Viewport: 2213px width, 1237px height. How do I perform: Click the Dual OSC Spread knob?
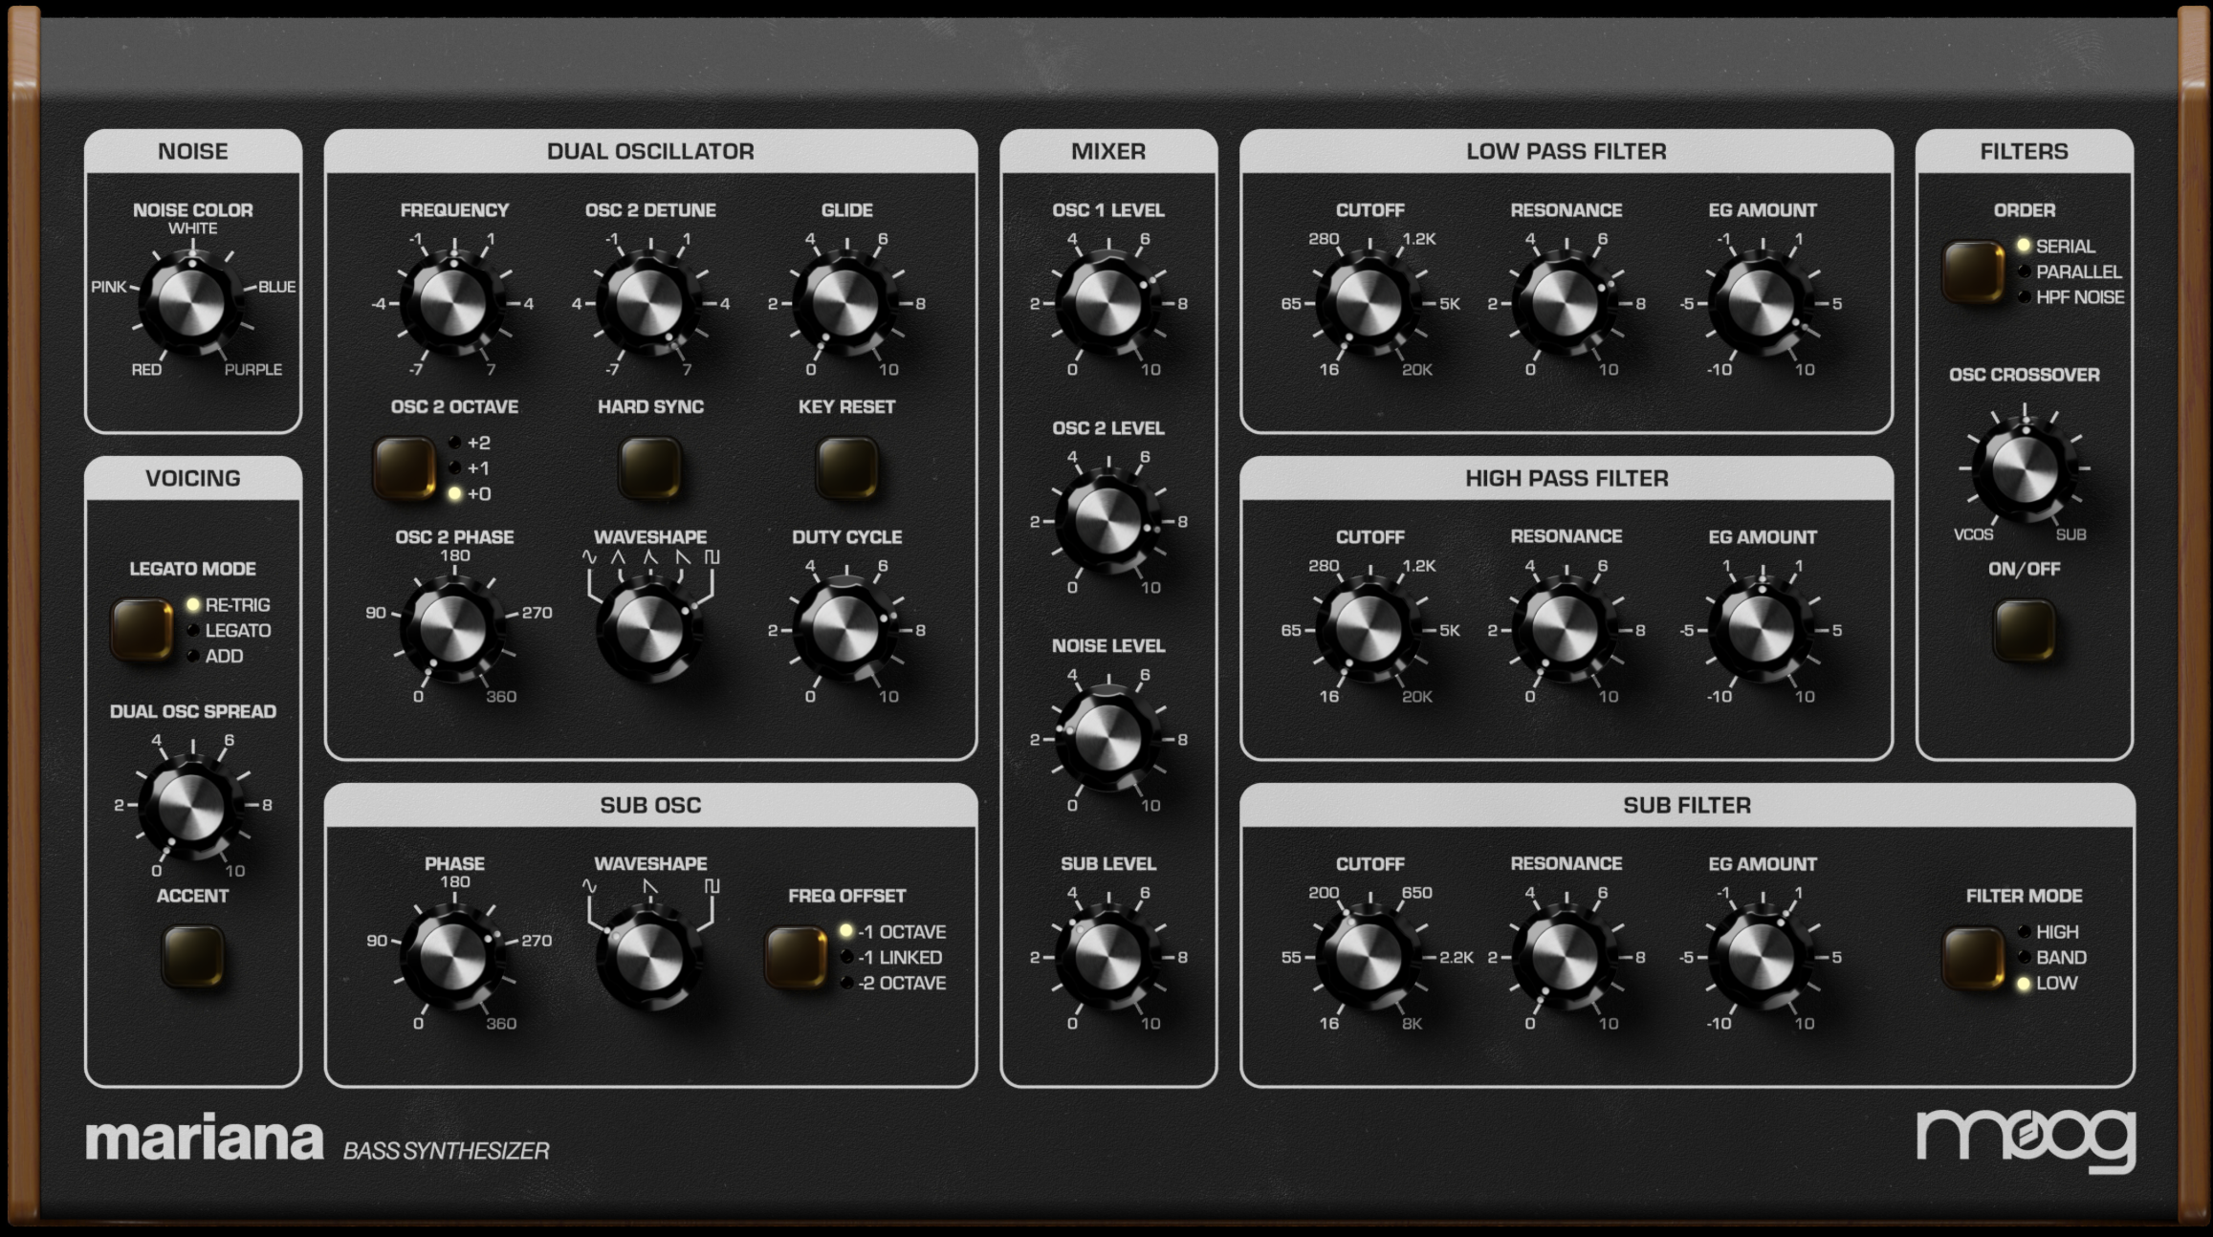pyautogui.click(x=191, y=806)
